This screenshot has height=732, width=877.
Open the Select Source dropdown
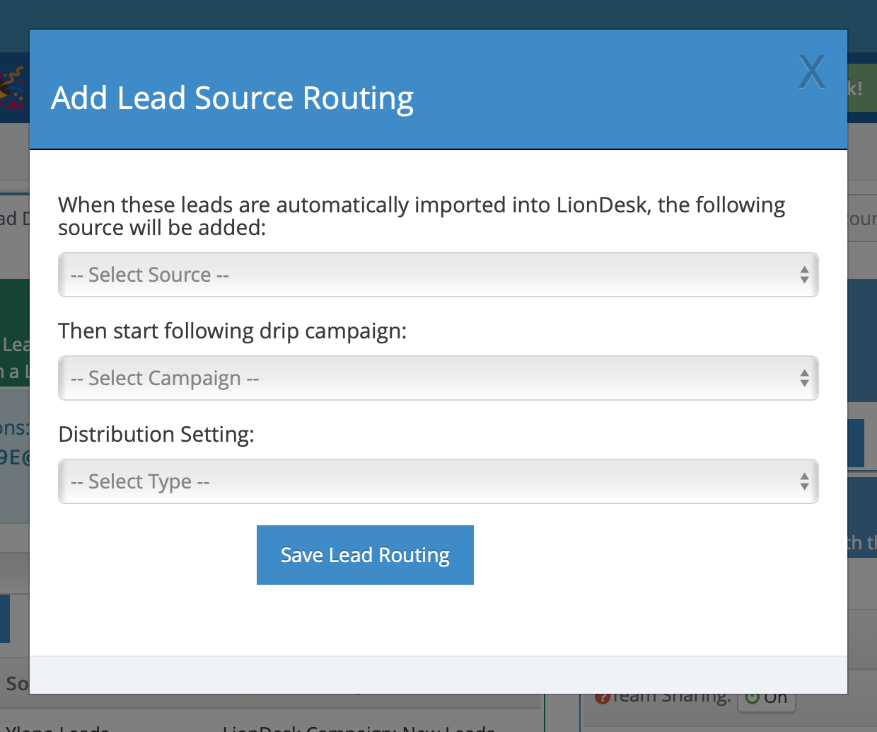coord(437,275)
